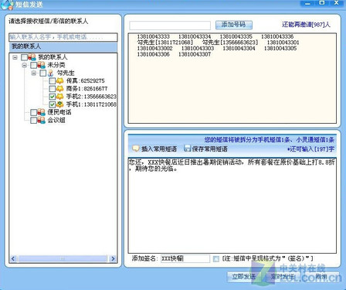Click the 立即发送 button

pyautogui.click(x=243, y=277)
